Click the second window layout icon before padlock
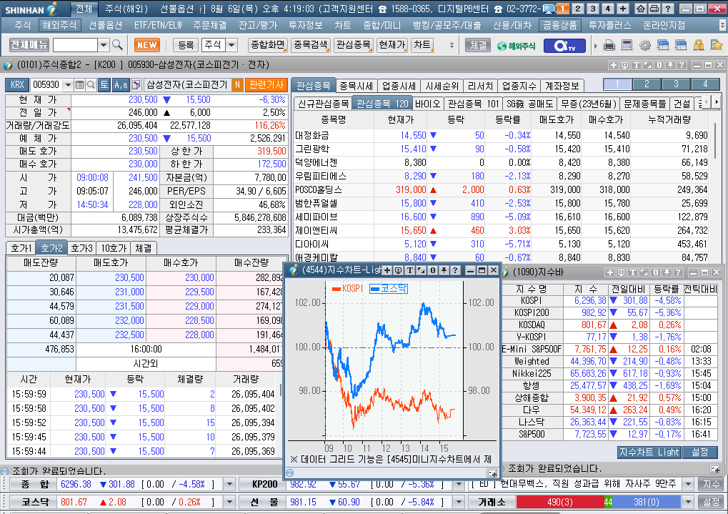Screen dimensions: 728x514 tap(681, 46)
